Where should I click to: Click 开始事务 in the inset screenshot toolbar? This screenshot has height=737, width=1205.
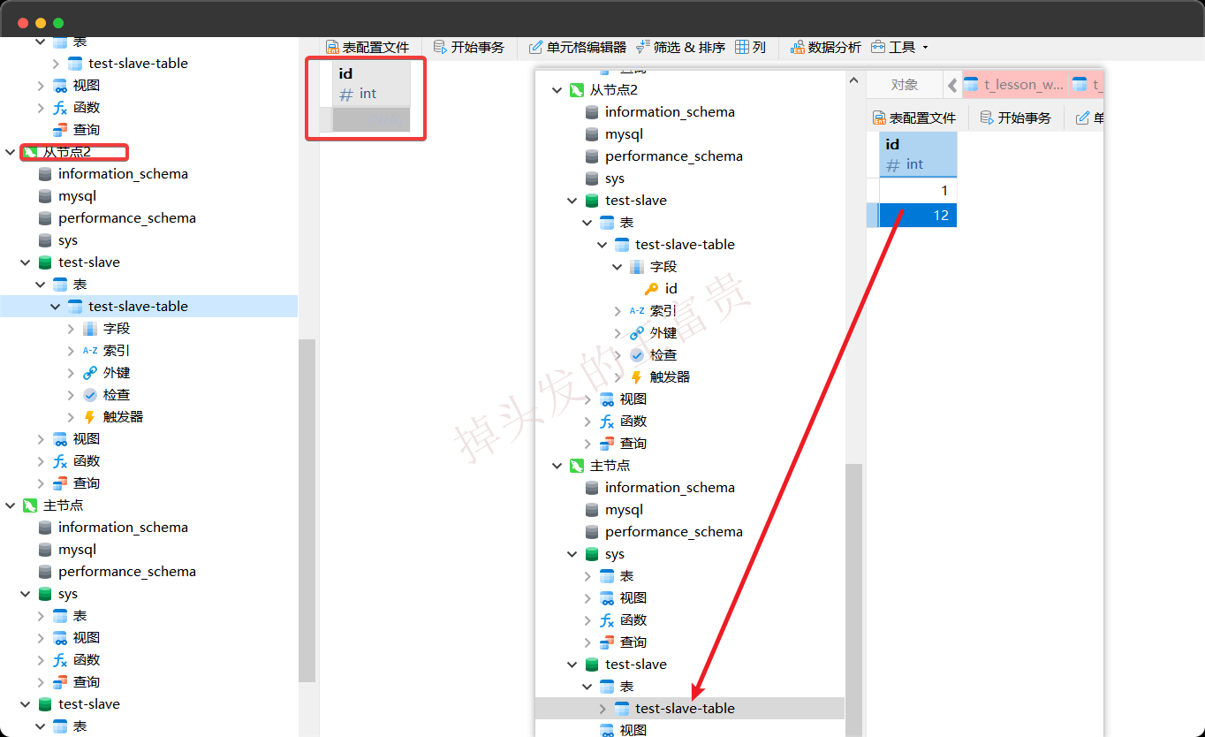[x=1015, y=118]
